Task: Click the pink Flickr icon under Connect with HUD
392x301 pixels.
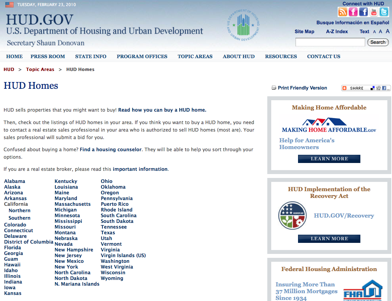Action: click(x=353, y=12)
